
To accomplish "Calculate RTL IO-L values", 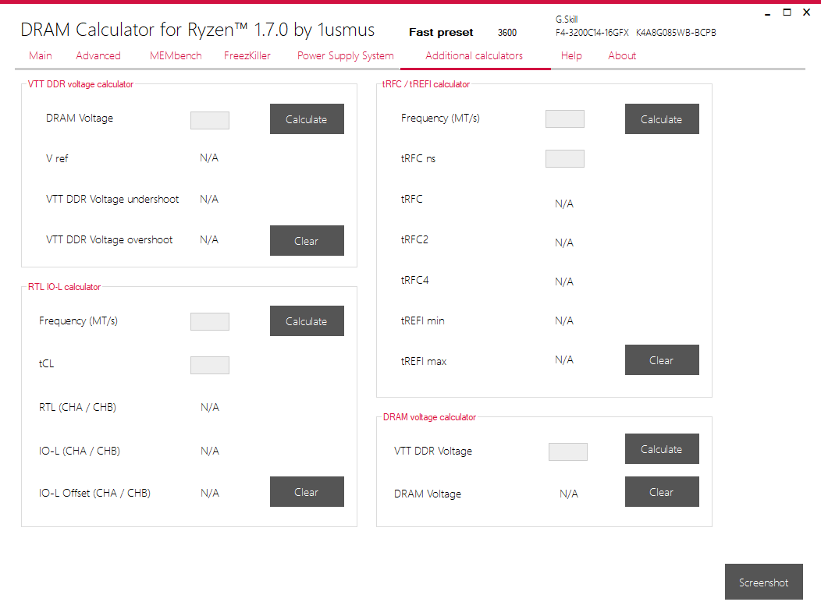I will [307, 320].
